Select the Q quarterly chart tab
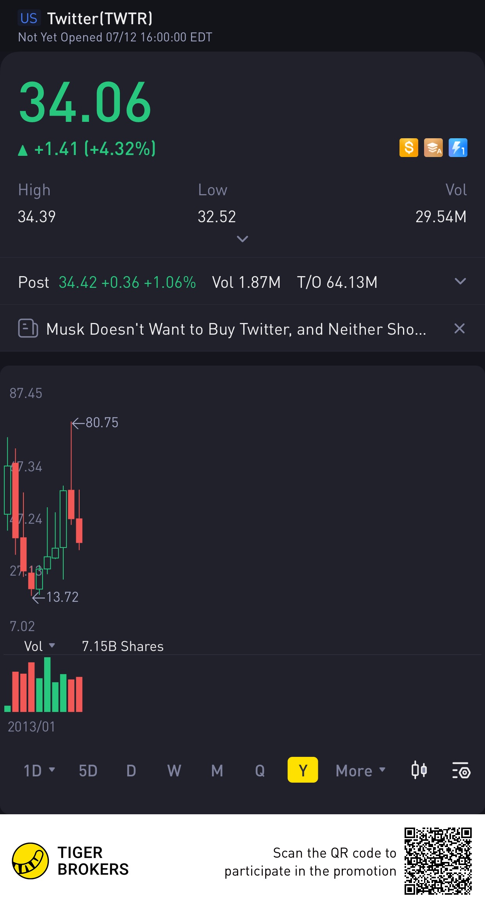Viewport: 485px width, 908px height. 260,771
